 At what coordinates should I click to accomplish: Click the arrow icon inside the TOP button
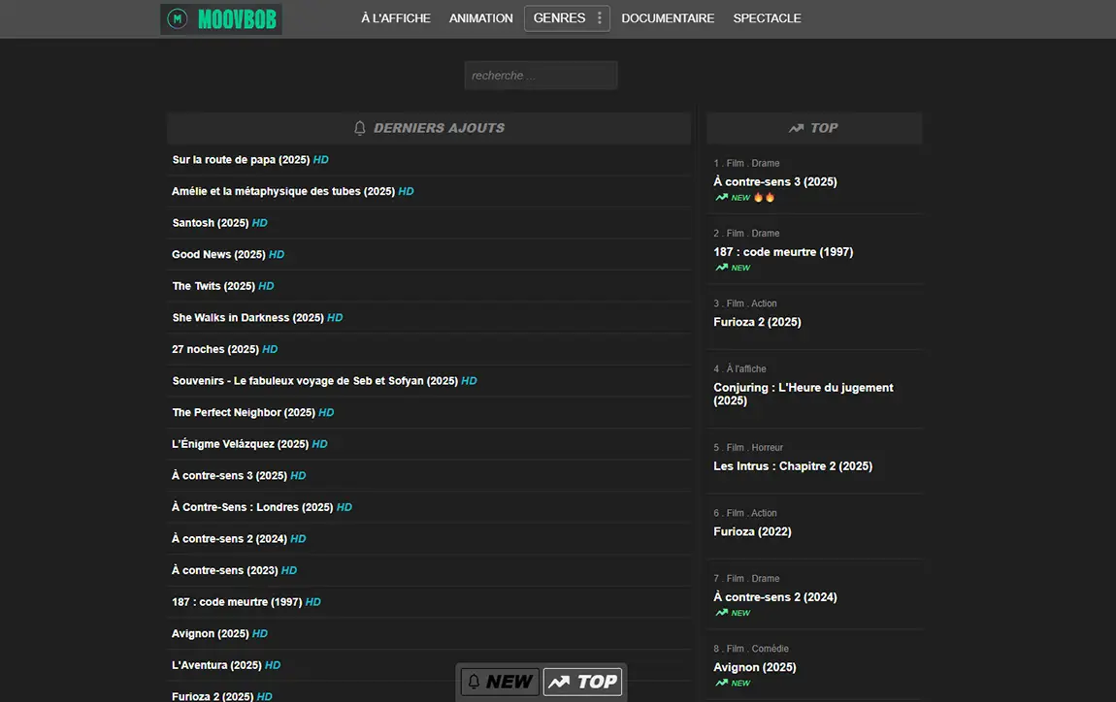[x=561, y=682]
